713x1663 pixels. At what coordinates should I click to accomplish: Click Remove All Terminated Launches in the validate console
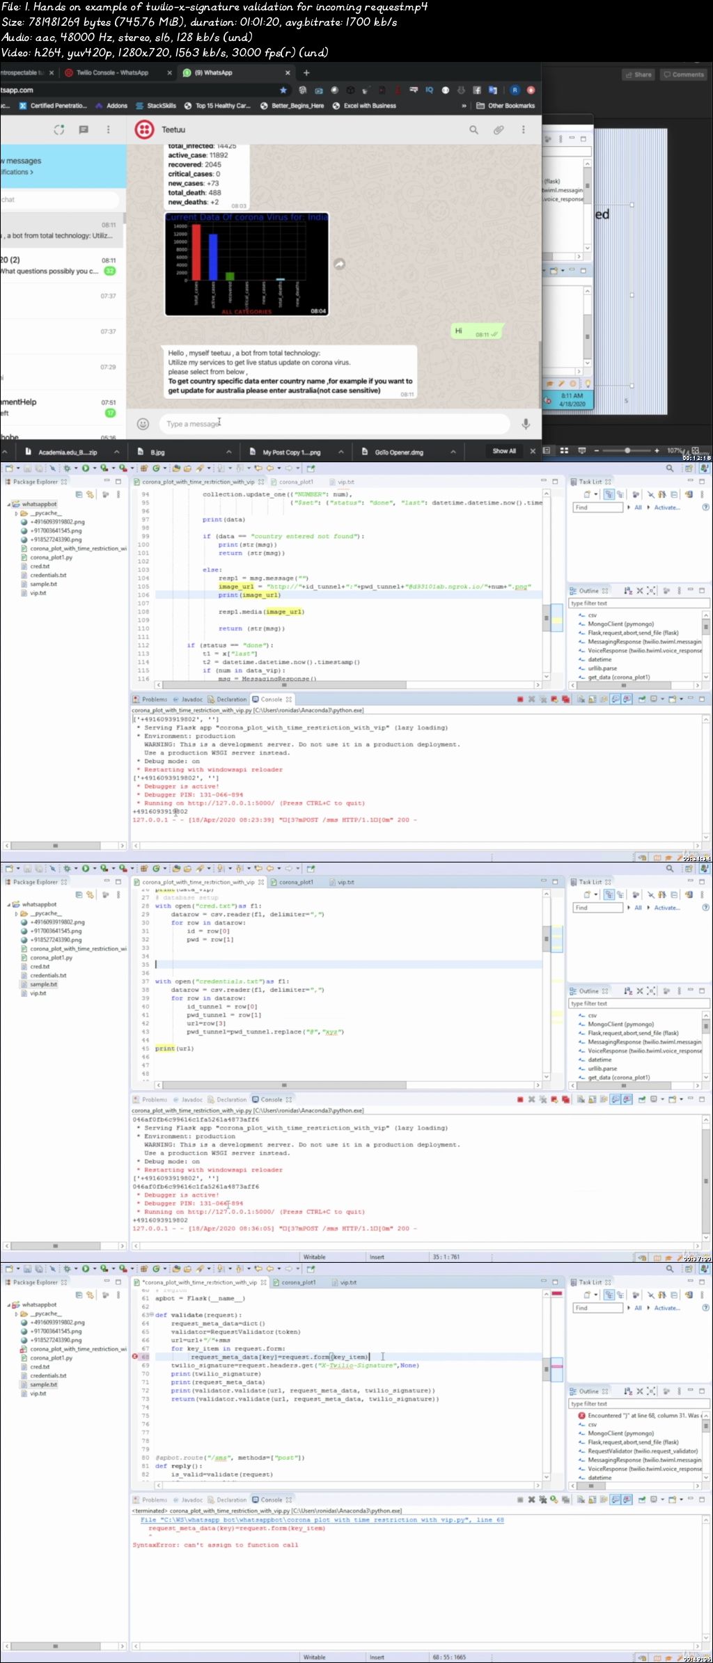pos(543,1499)
